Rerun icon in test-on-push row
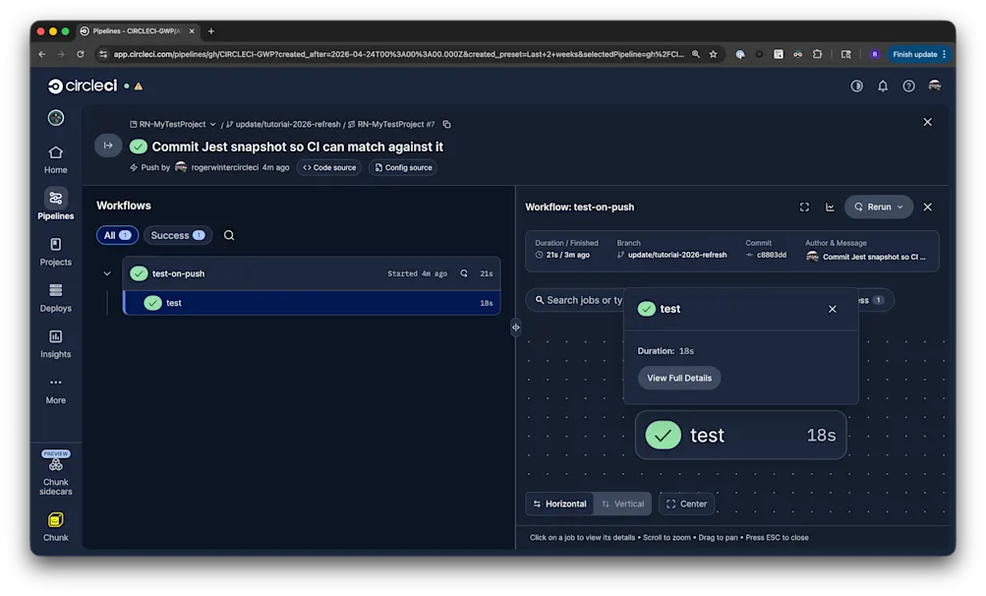This screenshot has width=986, height=596. click(x=463, y=273)
